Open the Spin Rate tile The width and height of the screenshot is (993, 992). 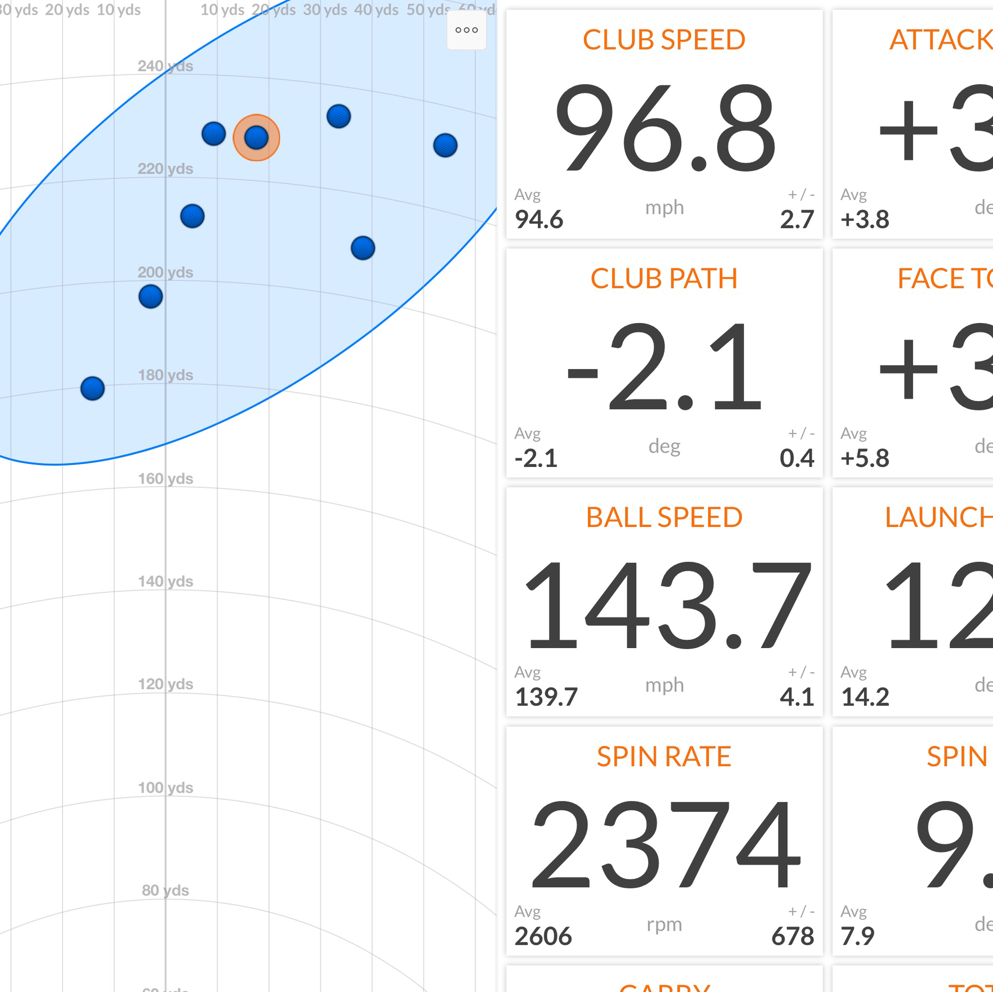(x=664, y=841)
